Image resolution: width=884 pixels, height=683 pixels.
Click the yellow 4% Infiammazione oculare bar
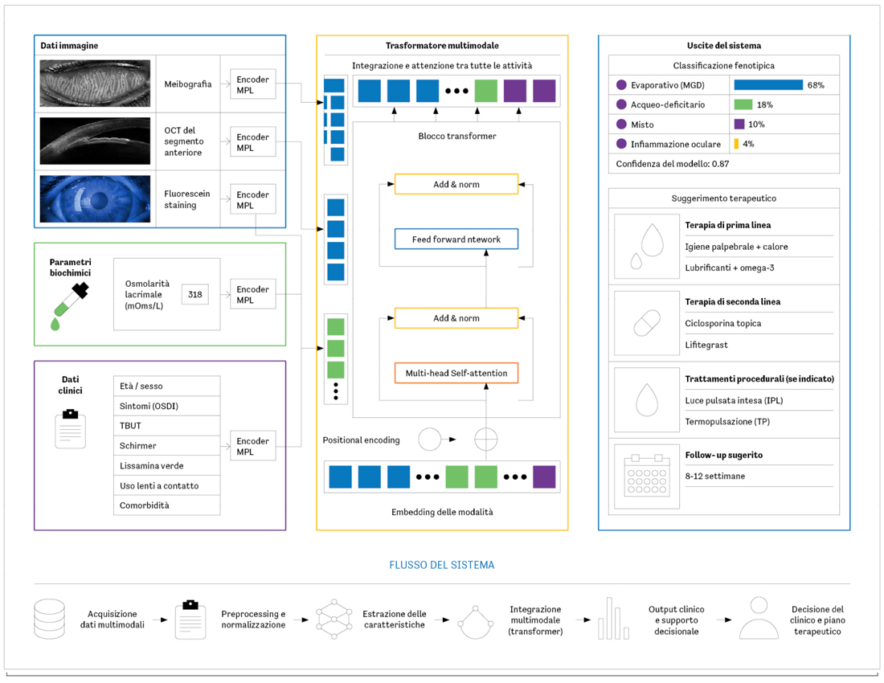point(736,144)
